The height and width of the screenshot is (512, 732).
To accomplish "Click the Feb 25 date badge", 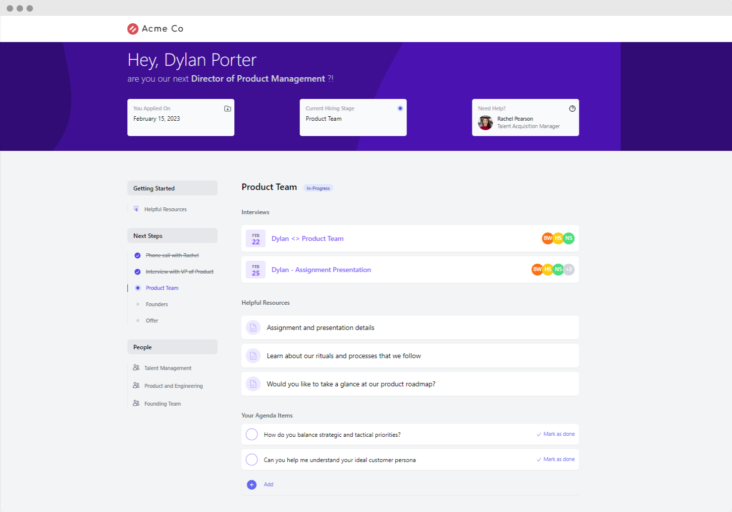I will (256, 270).
